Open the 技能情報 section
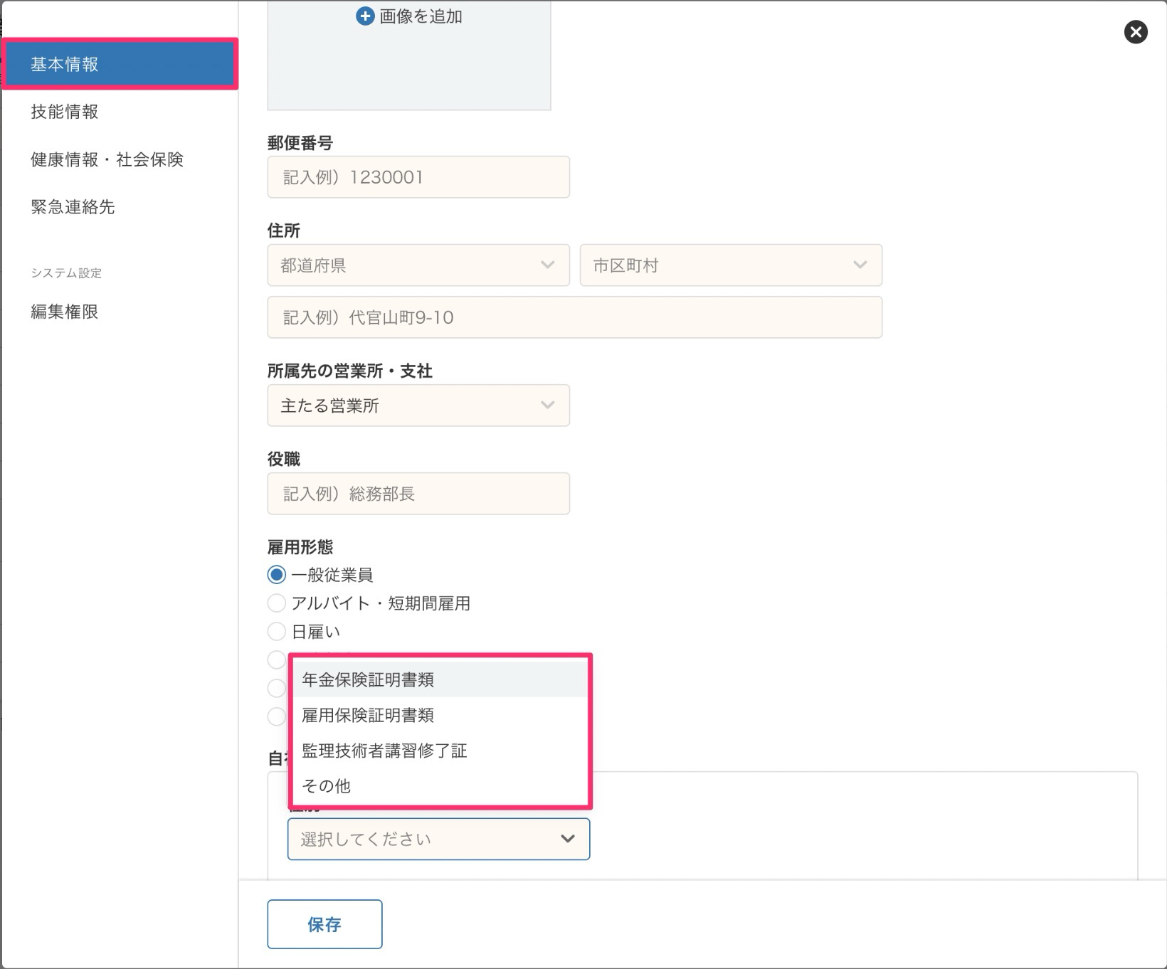Screen dimensions: 1167x969 (x=64, y=112)
